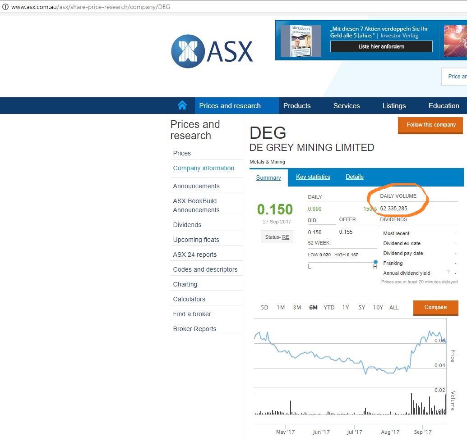Viewport: 467px width, 441px height.
Task: Click the date '27 Sep 2017'
Action: click(277, 222)
